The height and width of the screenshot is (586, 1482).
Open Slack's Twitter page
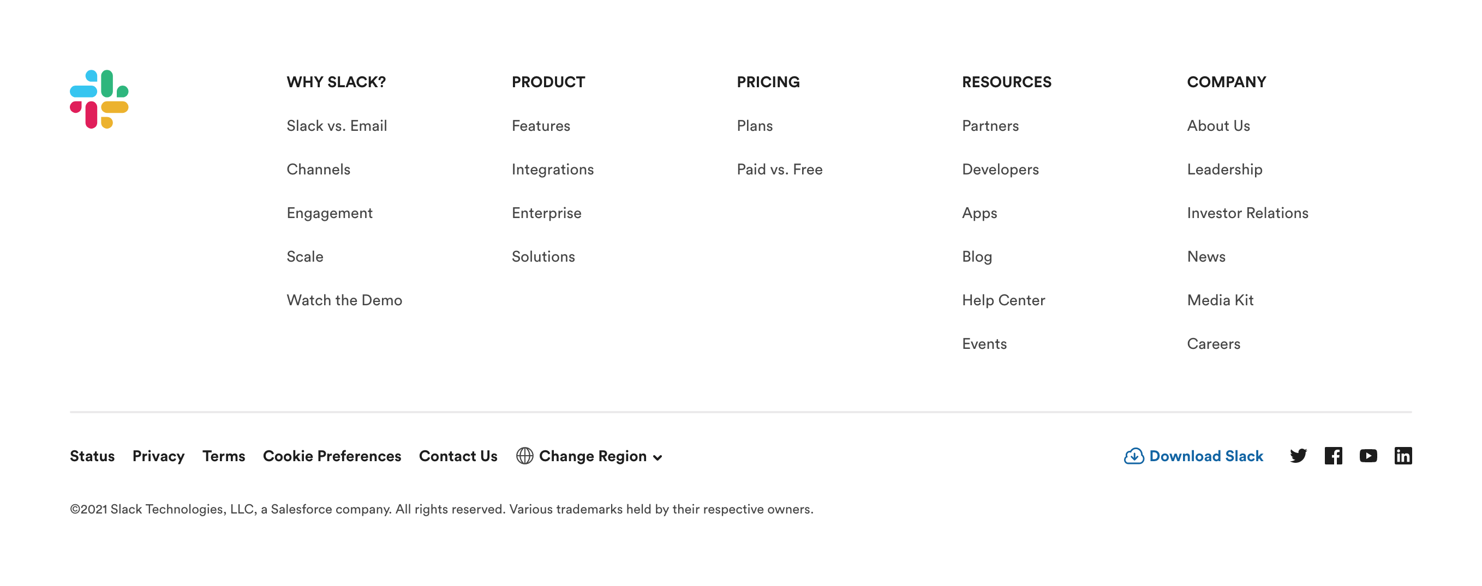(1299, 456)
